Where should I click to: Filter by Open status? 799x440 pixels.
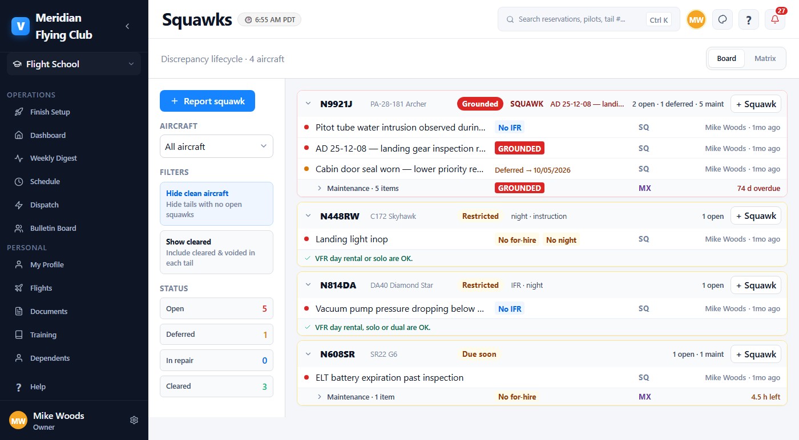[216, 308]
